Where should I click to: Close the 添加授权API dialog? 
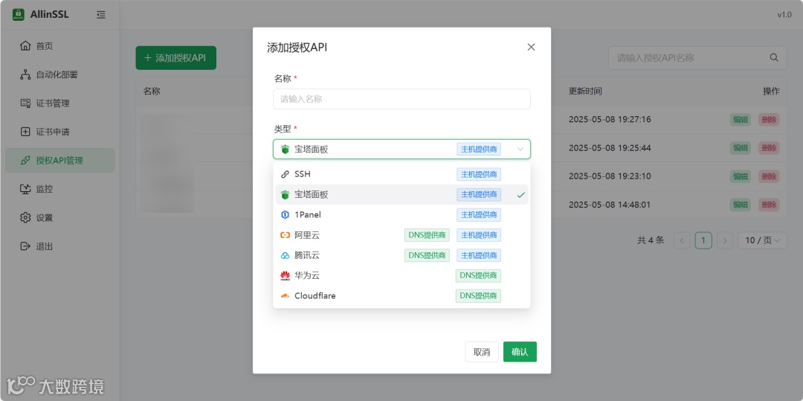pyautogui.click(x=531, y=47)
